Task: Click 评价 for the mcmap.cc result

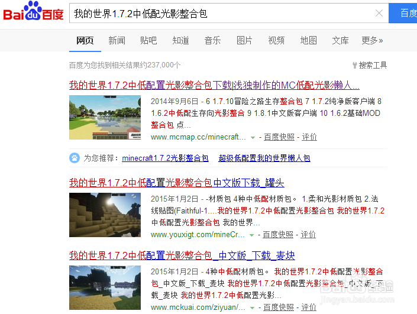Action: pyautogui.click(x=309, y=137)
